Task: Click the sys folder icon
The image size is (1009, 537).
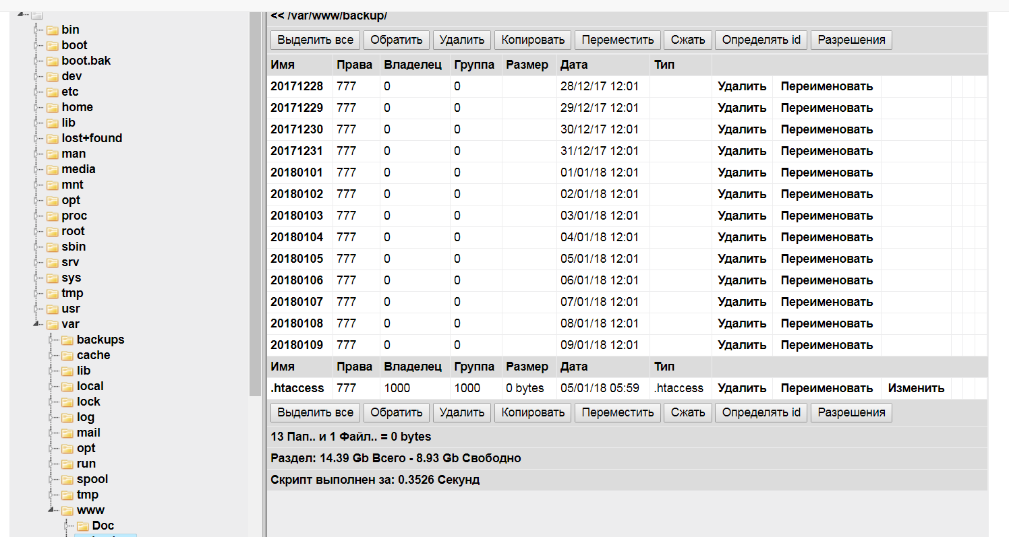Action: click(x=52, y=278)
